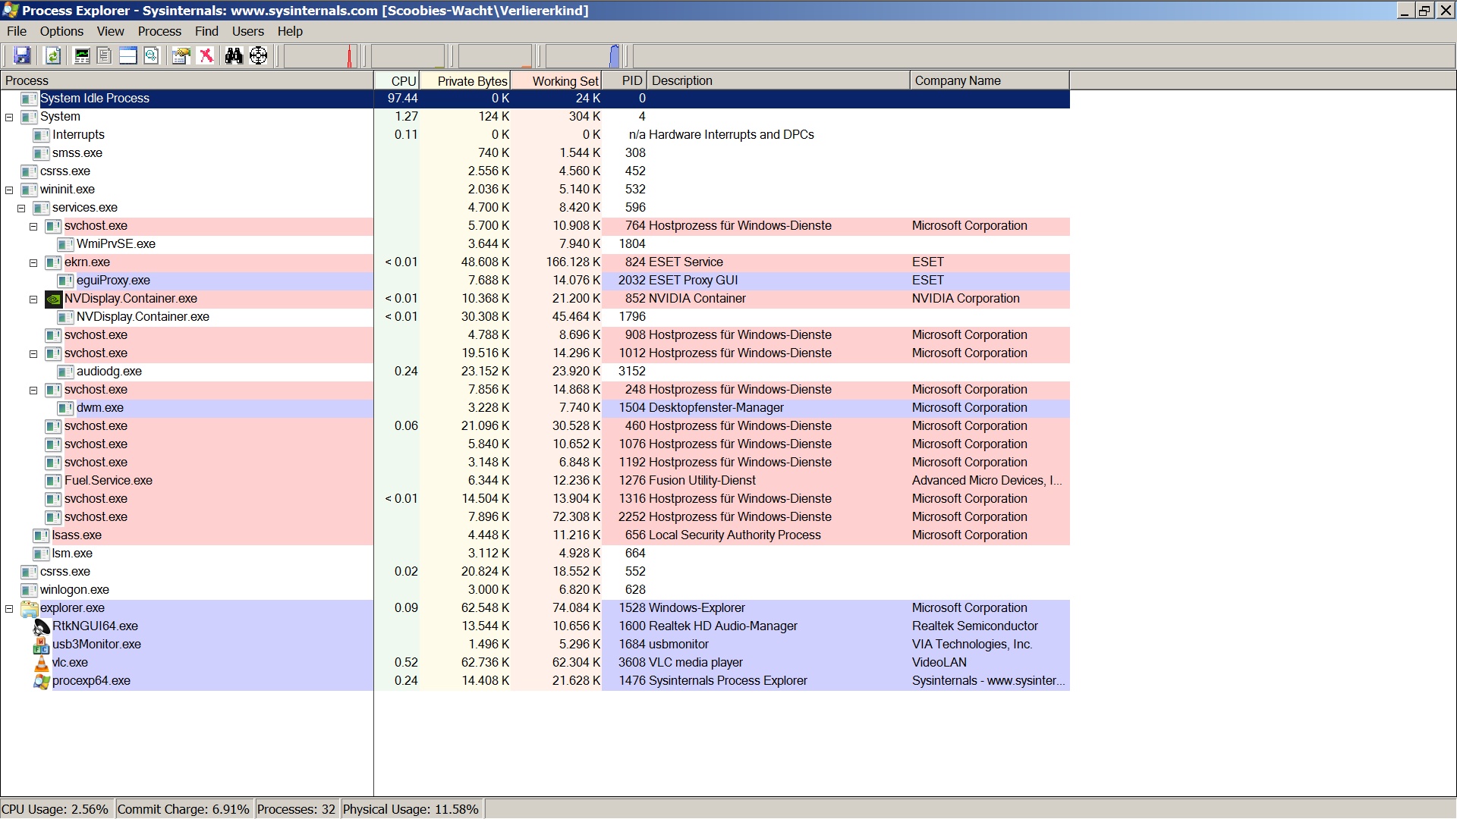Click the red Kill Process icon

click(206, 55)
